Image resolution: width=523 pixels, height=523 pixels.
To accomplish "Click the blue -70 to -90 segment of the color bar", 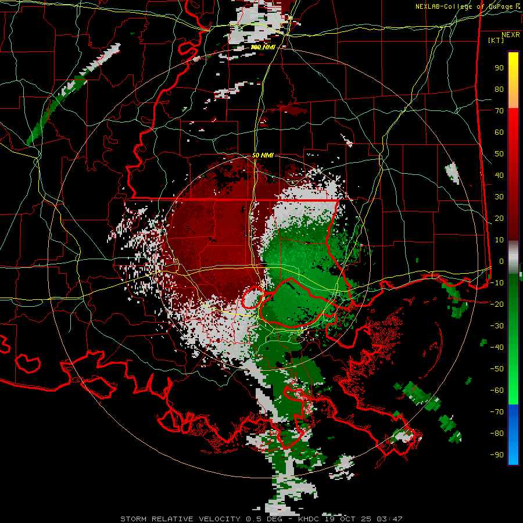I will (x=513, y=435).
